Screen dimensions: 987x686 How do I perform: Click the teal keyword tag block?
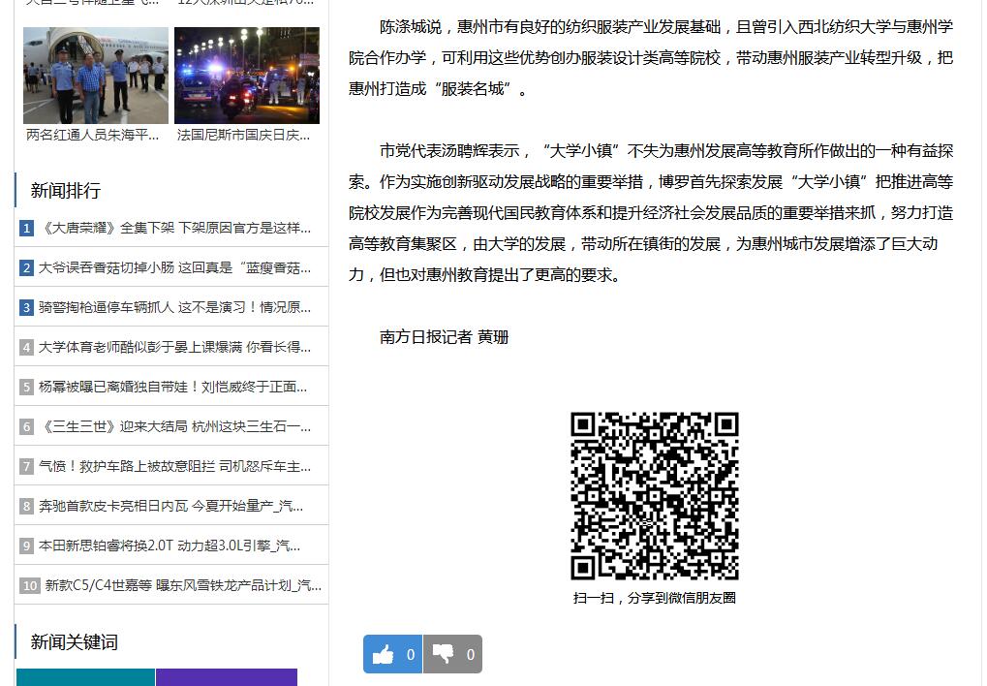(85, 677)
